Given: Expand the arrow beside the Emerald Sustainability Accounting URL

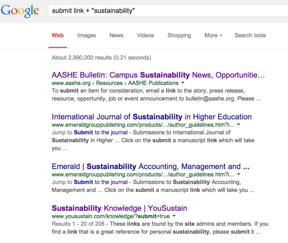Looking at the screenshot, I should 239,174.
